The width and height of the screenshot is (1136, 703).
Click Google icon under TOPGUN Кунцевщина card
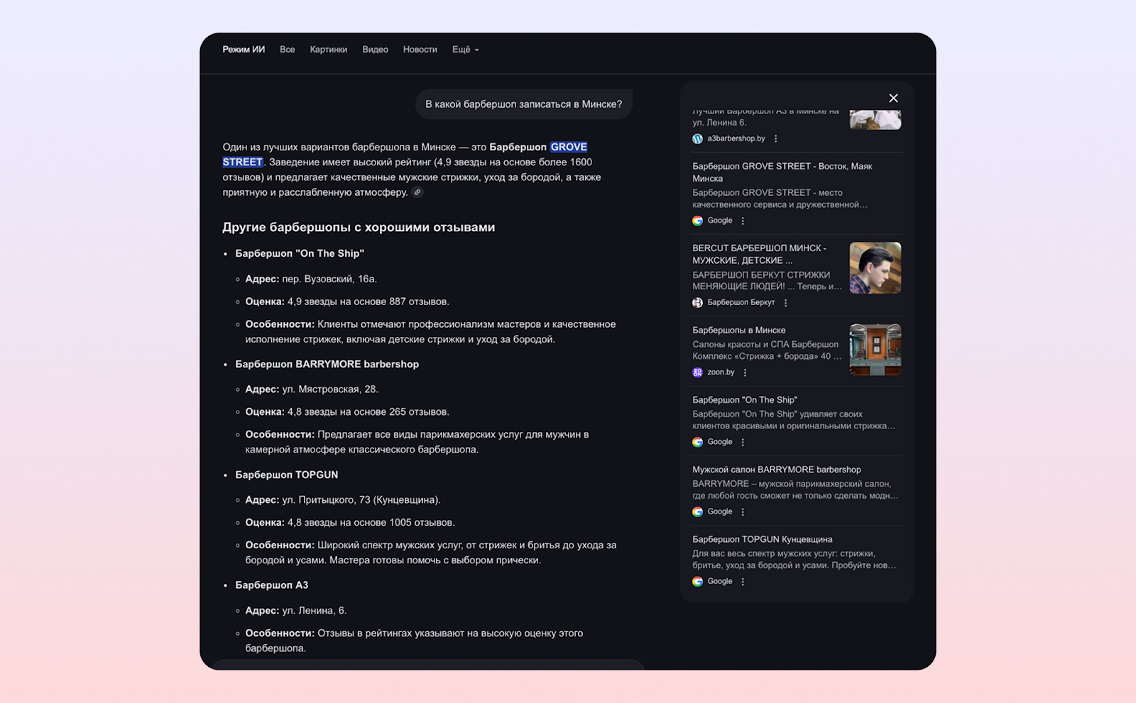pos(698,582)
